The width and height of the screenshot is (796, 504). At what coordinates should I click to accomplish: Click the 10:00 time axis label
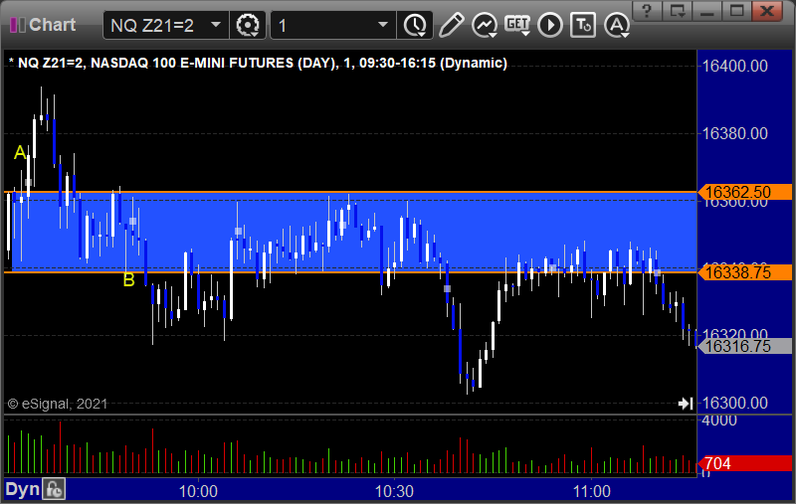198,491
